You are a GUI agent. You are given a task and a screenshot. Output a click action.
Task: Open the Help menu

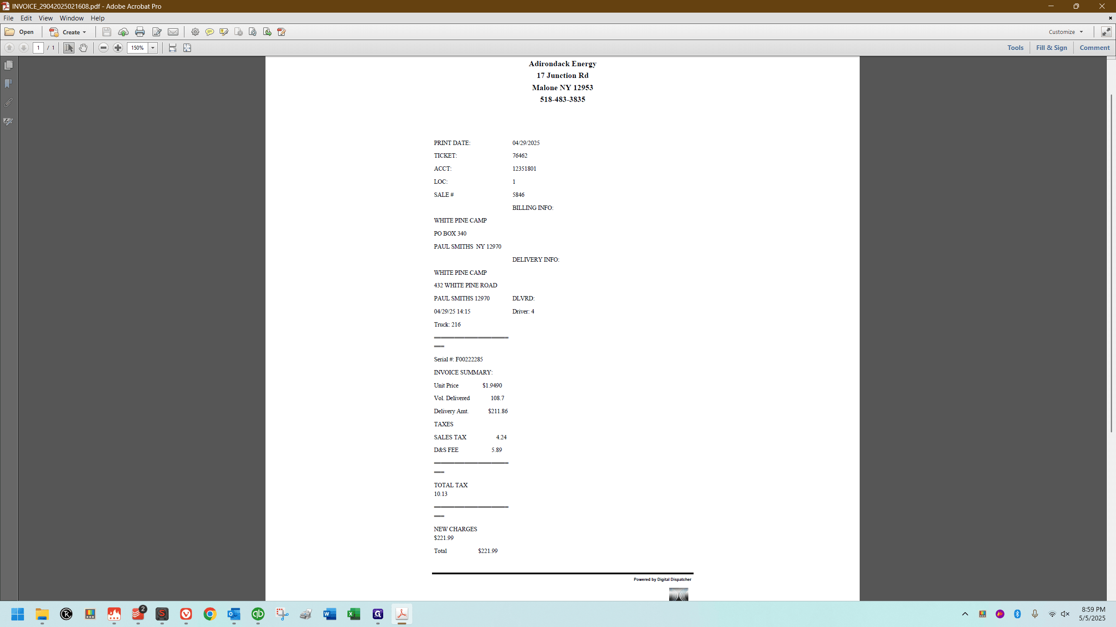tap(98, 18)
